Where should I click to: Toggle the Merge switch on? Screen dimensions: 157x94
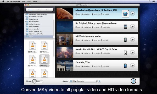tap(37, 81)
